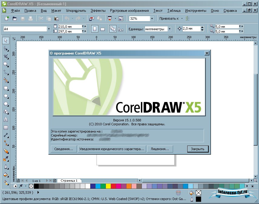Select the Polygon tool
259x204 pixels.
[6, 104]
